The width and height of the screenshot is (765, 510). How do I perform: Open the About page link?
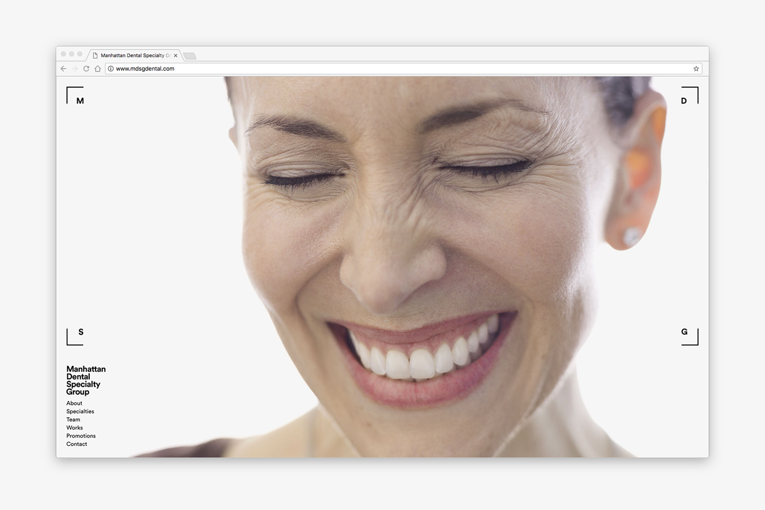point(74,403)
